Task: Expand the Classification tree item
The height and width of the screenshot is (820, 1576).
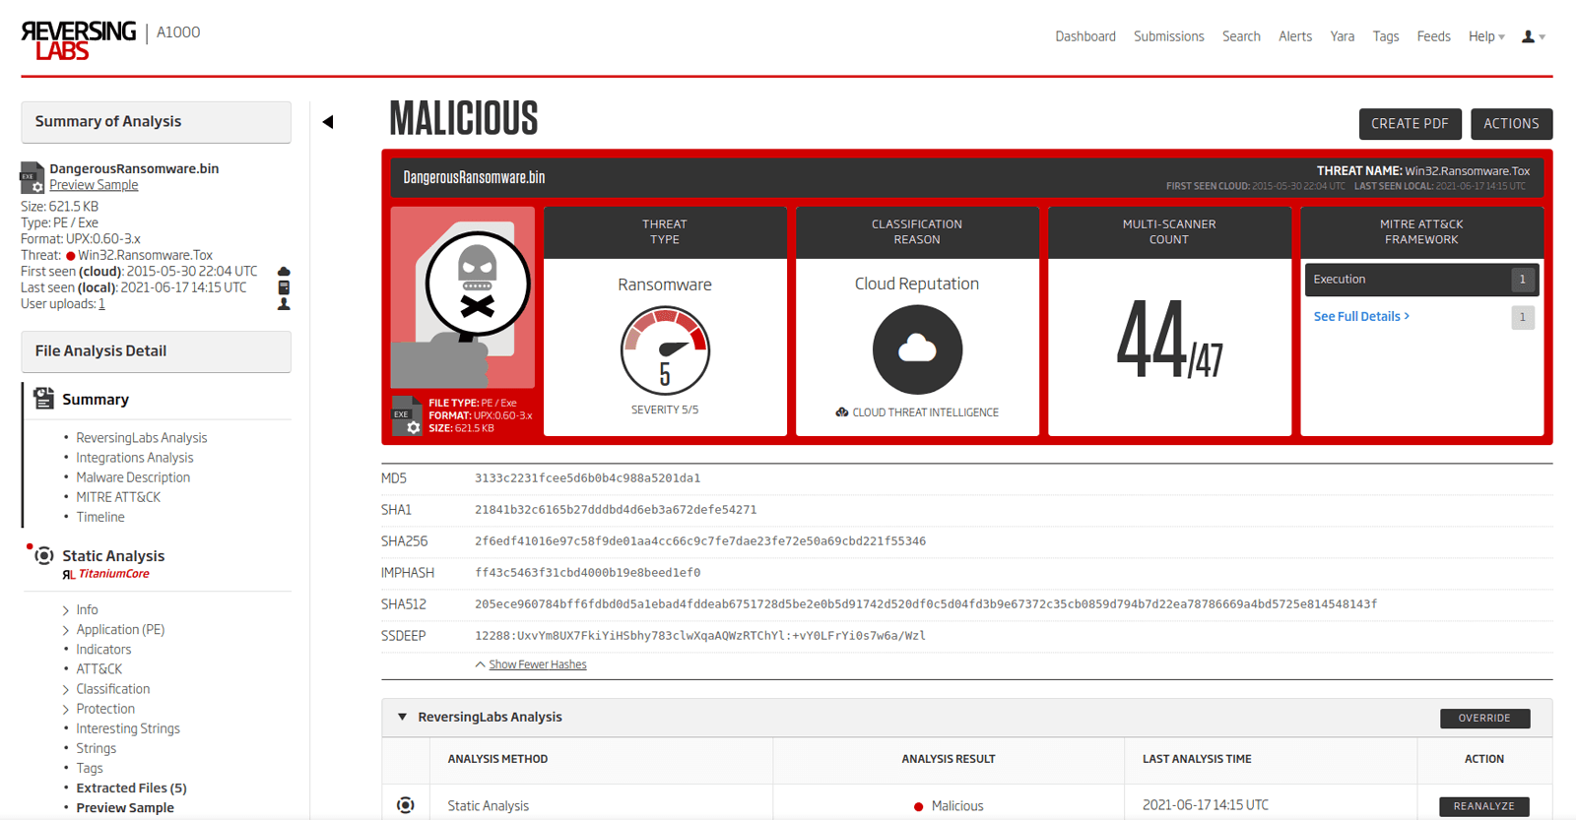Action: 66,689
